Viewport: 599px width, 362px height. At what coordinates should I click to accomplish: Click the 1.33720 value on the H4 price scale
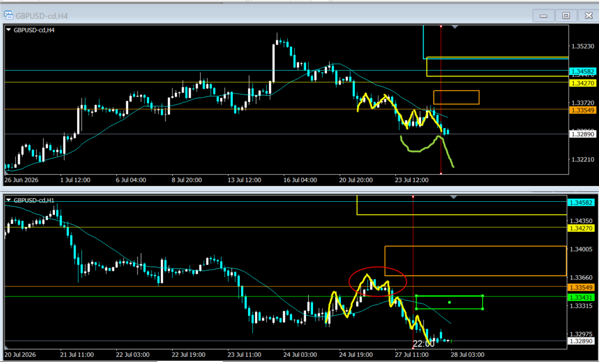tap(583, 103)
